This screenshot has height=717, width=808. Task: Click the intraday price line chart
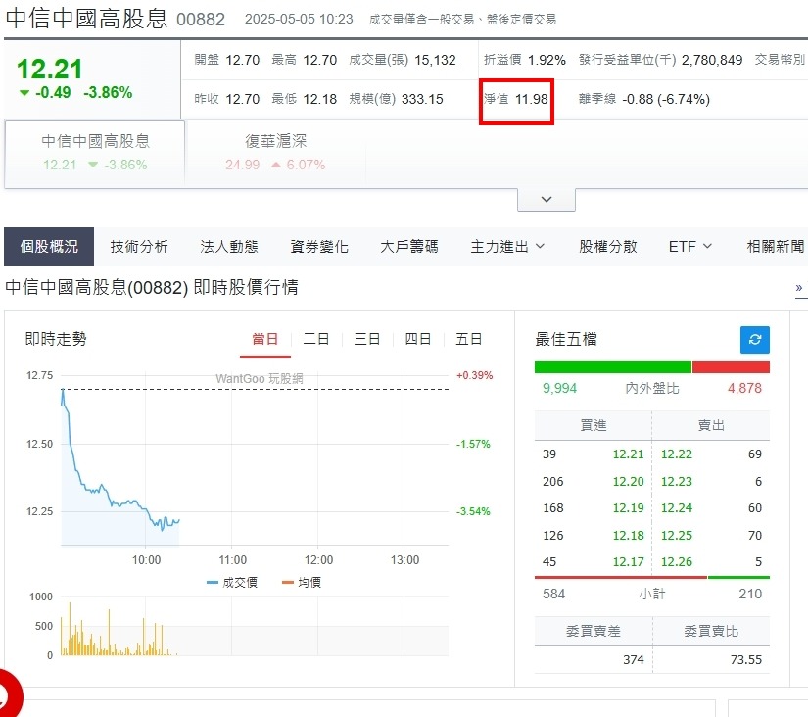click(255, 458)
